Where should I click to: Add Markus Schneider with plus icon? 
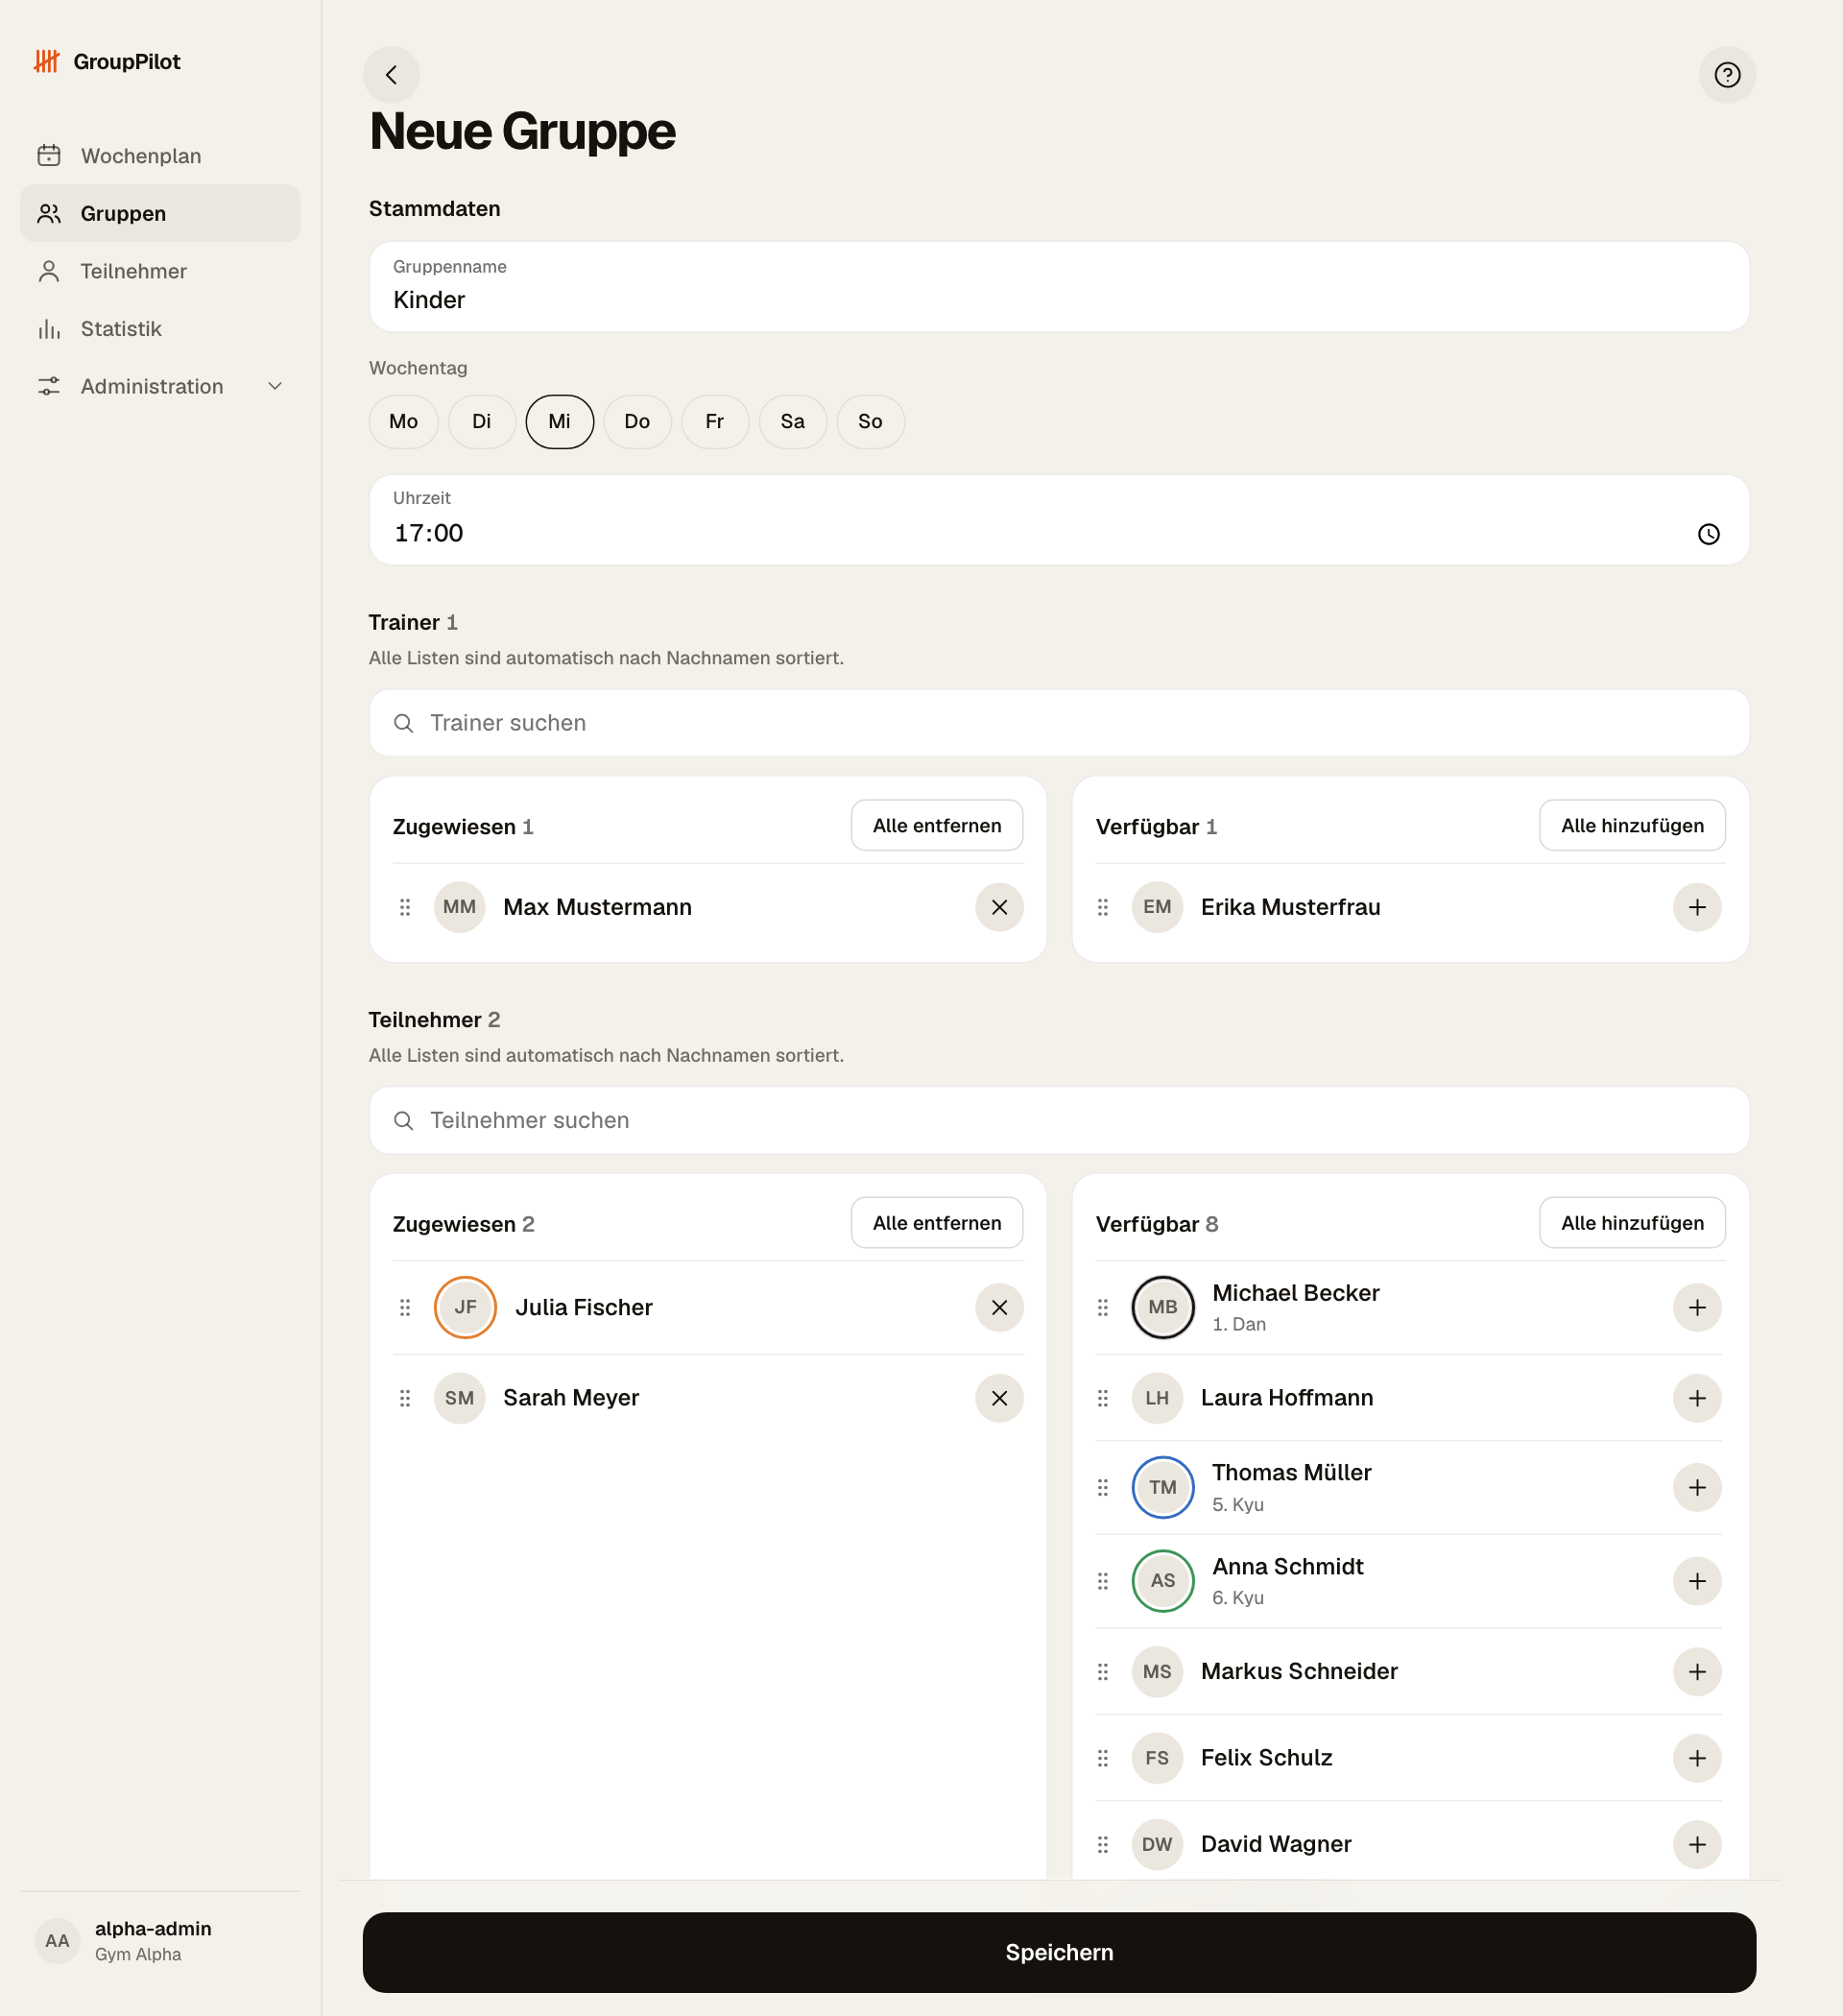point(1697,1671)
